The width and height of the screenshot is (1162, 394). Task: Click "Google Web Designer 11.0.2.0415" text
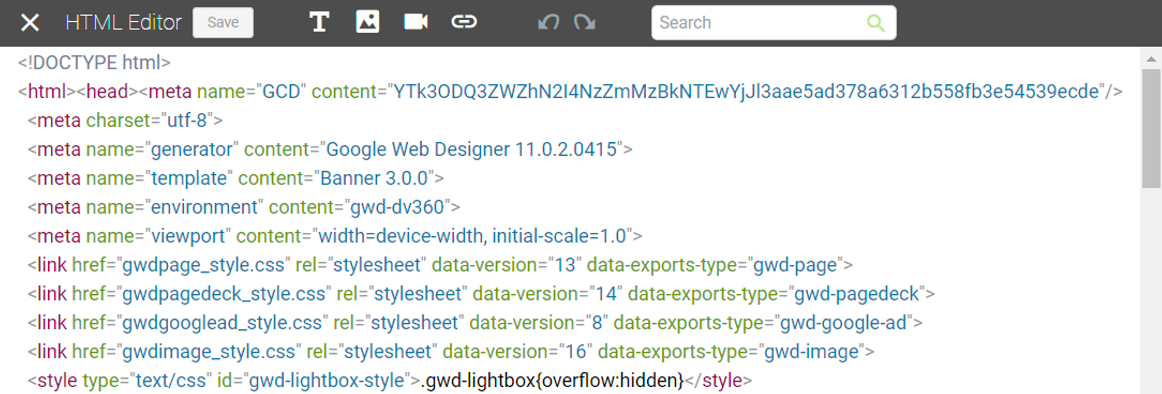click(x=471, y=150)
